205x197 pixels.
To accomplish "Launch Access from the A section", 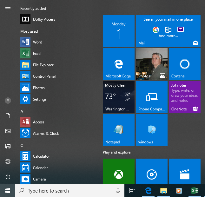I will pos(32,122).
